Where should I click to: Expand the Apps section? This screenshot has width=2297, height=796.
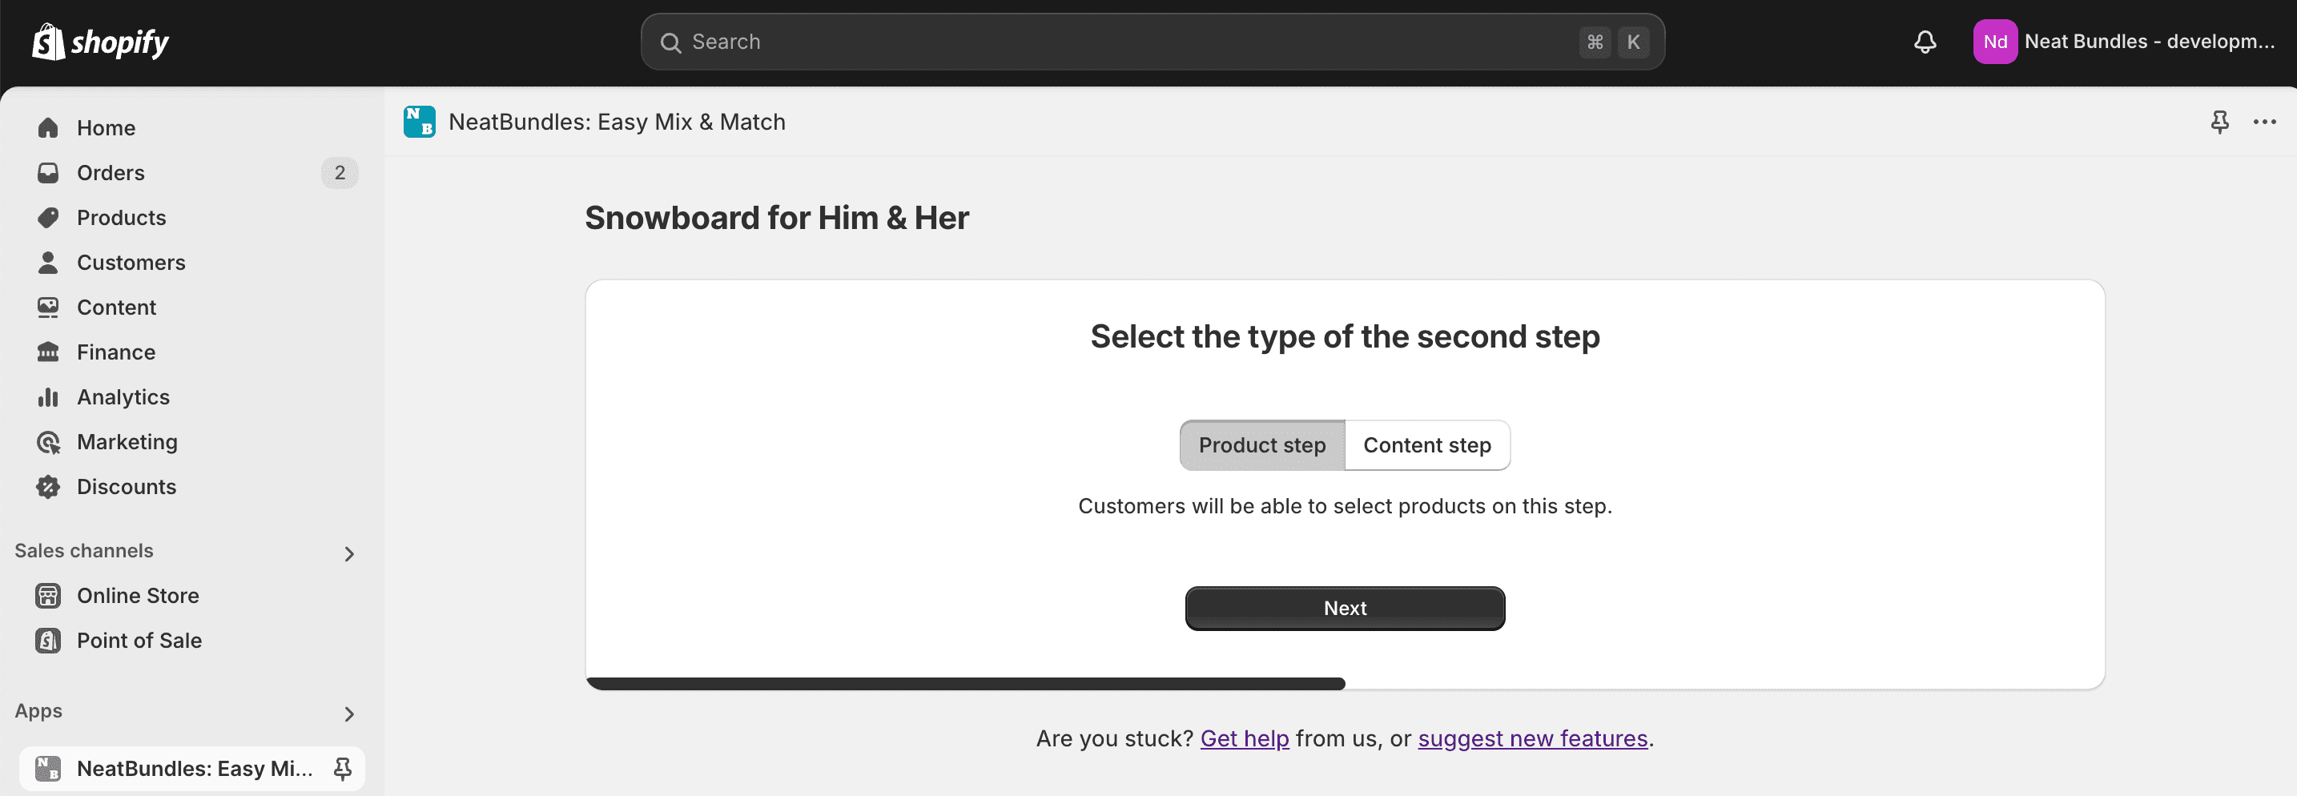pyautogui.click(x=348, y=714)
